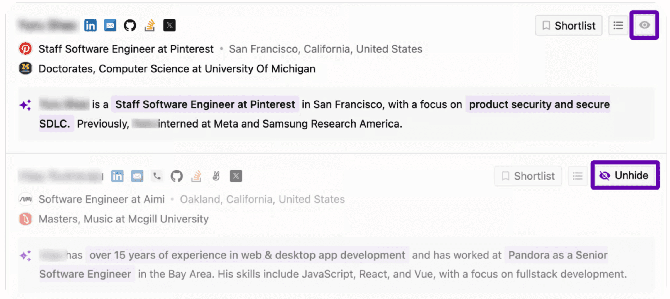Screen dimensions: 670x299
Task: Open LinkedIn profile of Pinterest engineer
Action: coord(91,26)
